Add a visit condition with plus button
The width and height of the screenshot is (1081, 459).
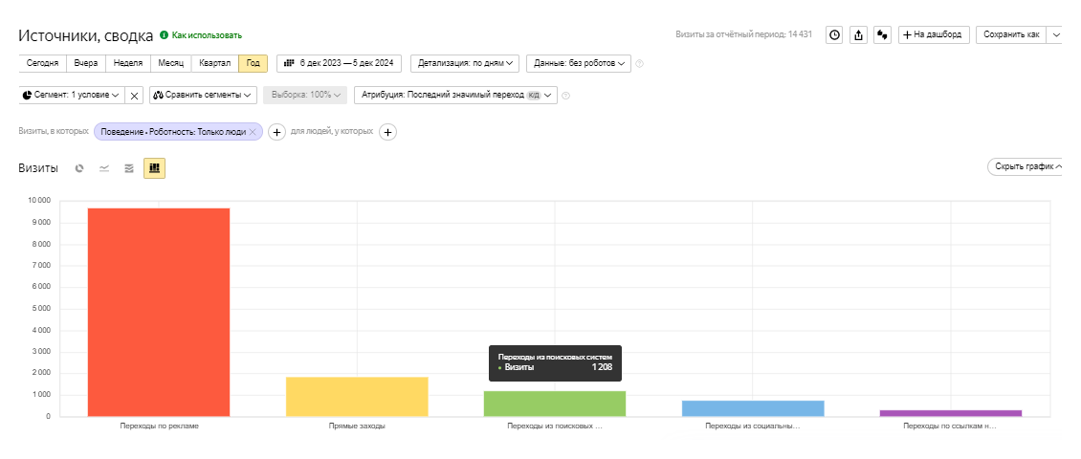point(276,132)
